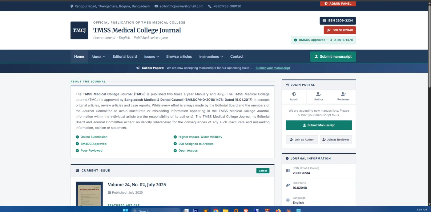Click the green Latest badge

click(x=263, y=171)
